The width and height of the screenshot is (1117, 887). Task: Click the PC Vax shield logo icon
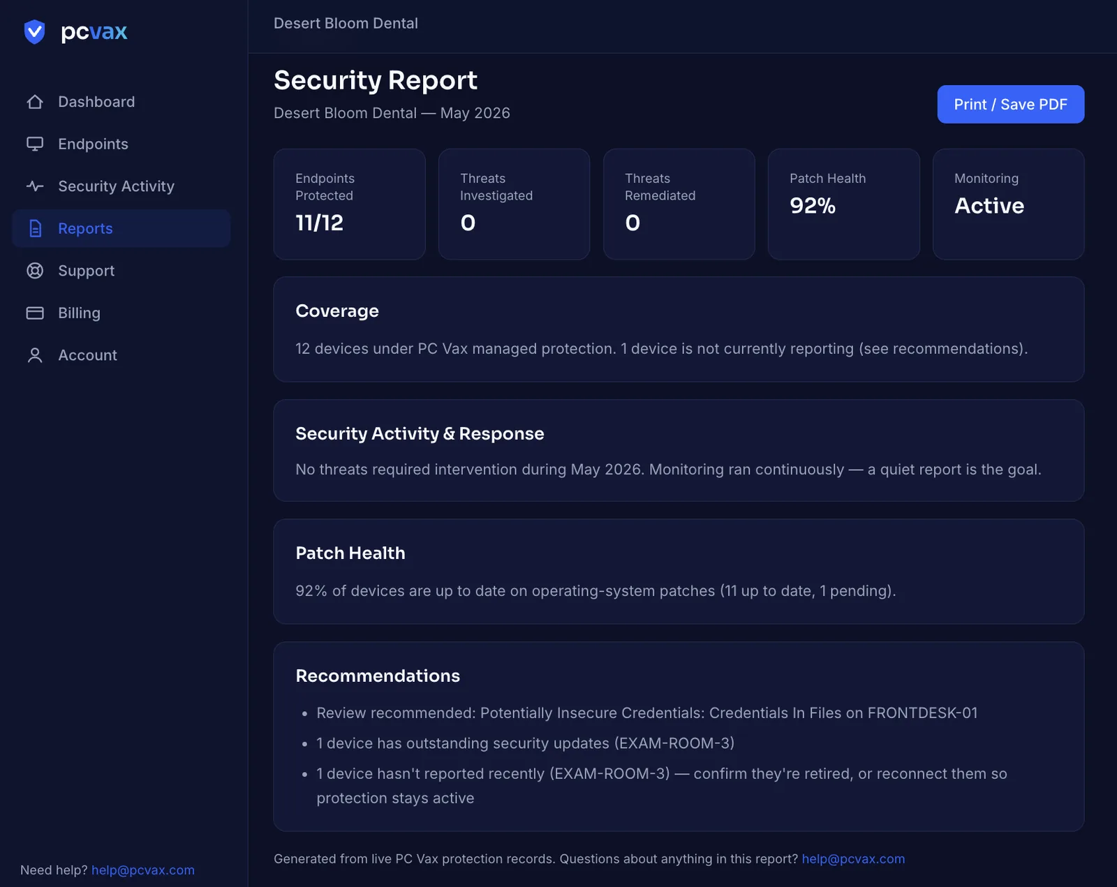[34, 32]
